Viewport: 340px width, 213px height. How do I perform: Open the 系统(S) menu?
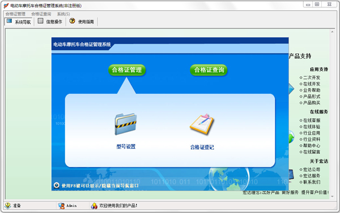point(63,14)
